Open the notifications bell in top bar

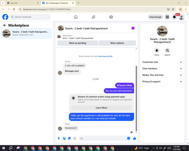click(x=174, y=17)
